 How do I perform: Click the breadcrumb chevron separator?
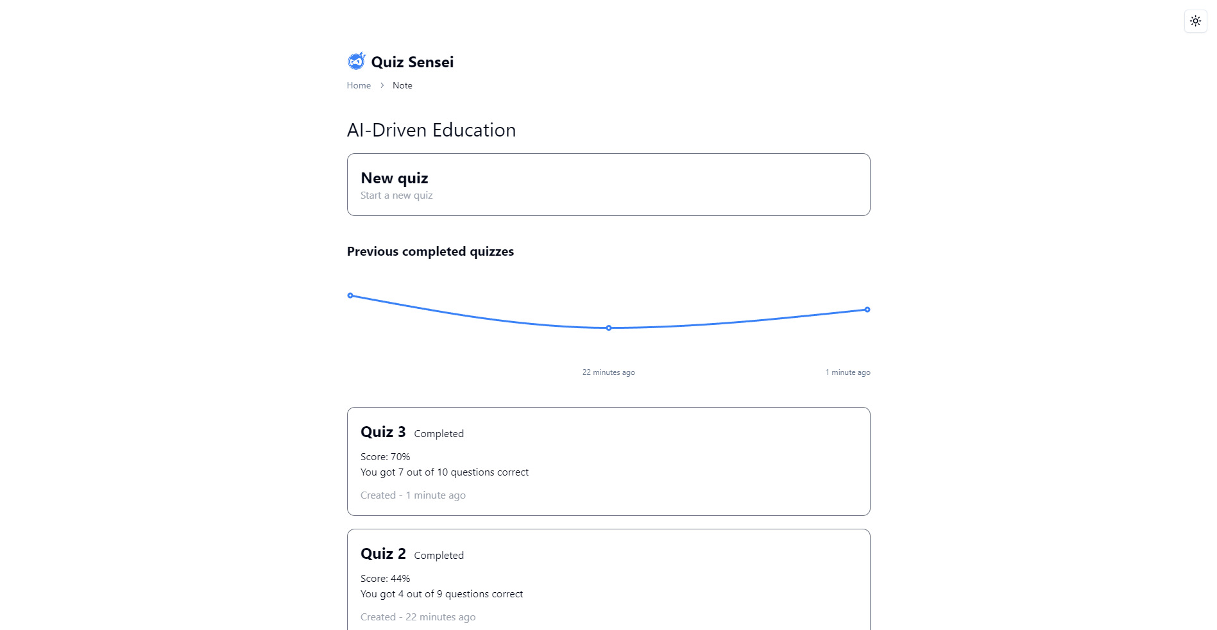[382, 85]
